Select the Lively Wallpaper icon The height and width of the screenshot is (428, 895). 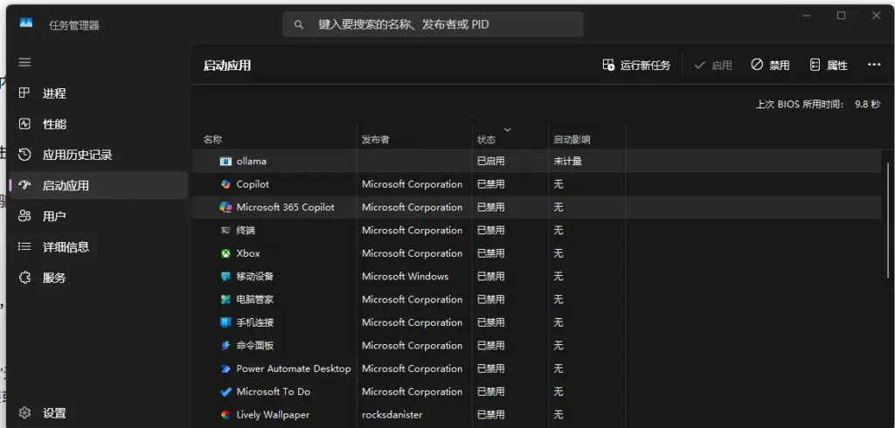point(226,415)
